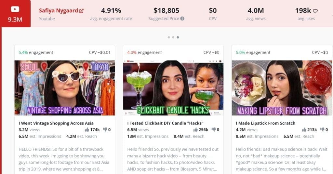Click the avg. likes heart icon
The image size is (333, 174).
click(315, 11)
